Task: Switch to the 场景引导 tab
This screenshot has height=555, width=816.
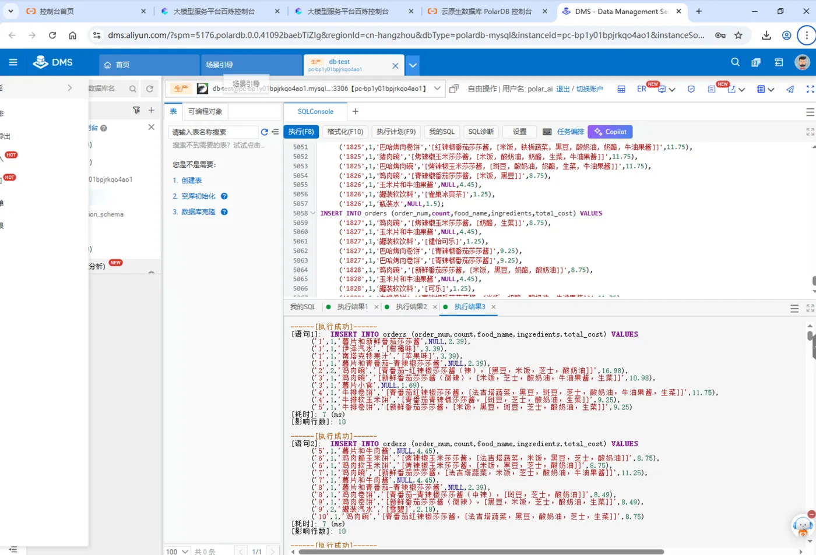Action: (x=251, y=65)
